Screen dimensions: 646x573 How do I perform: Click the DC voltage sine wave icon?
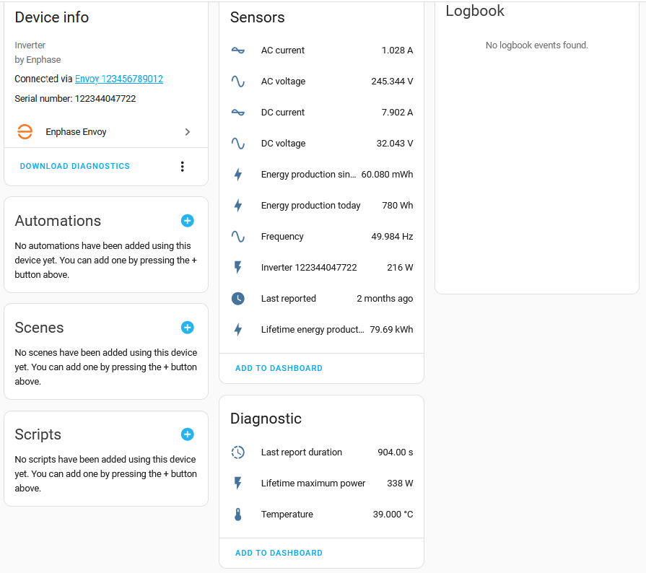tap(238, 144)
